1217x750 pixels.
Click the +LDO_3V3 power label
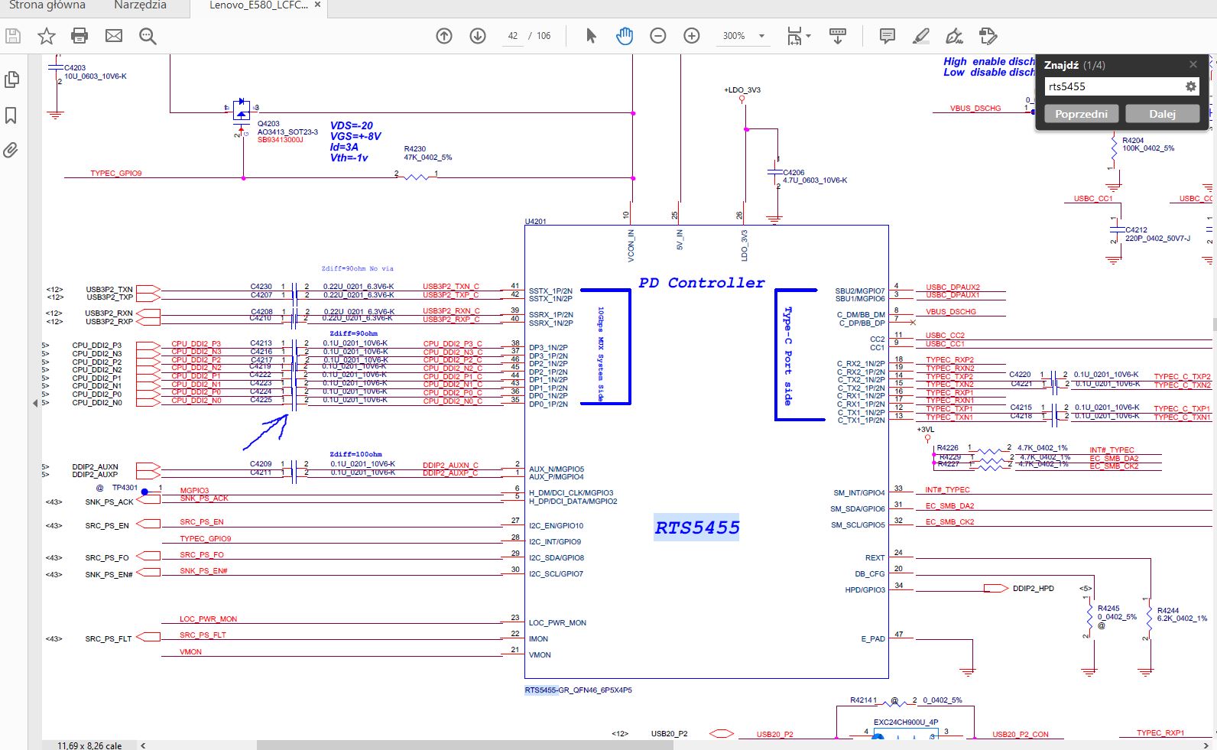[x=742, y=90]
